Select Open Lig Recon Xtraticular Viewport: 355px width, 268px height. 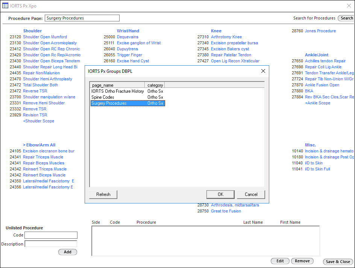[x=235, y=61]
